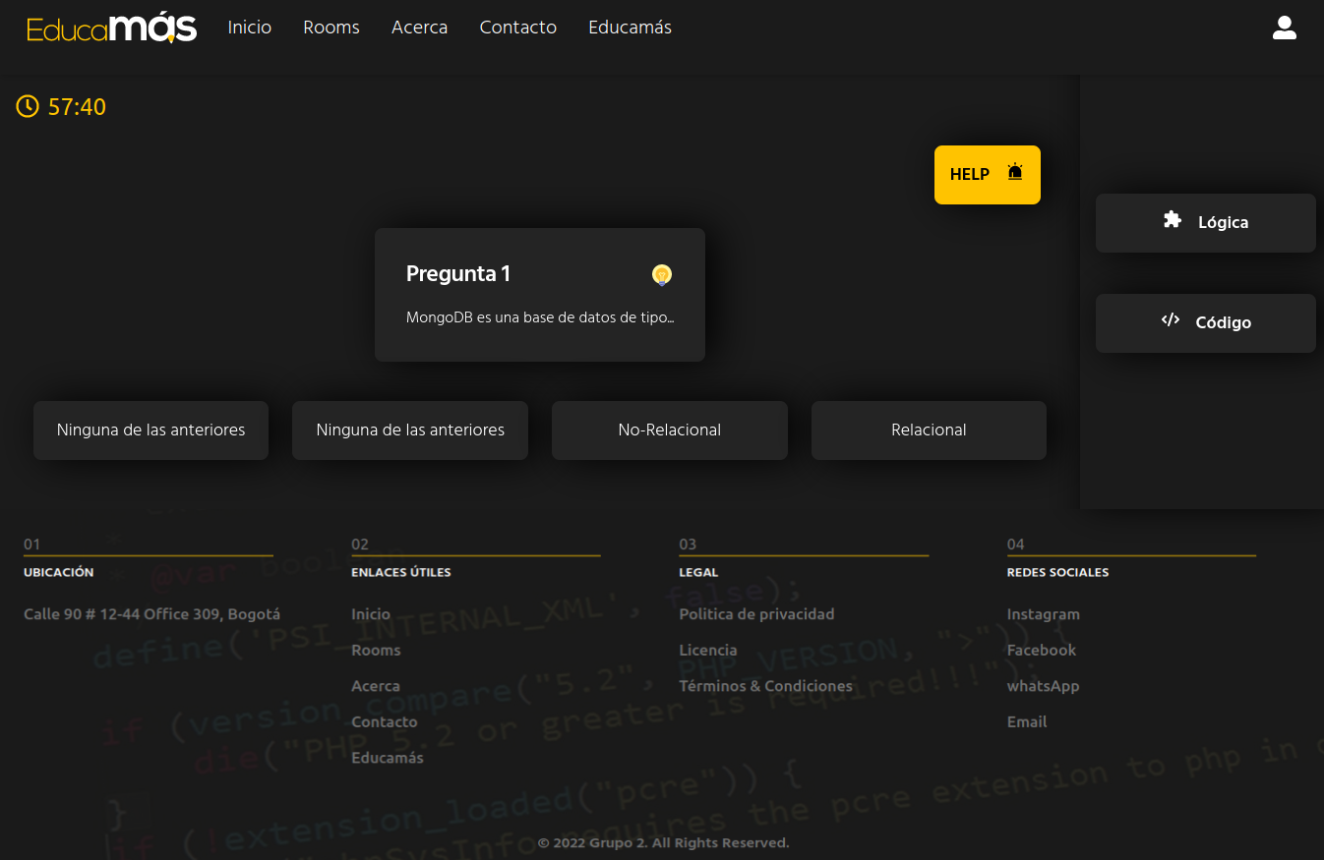This screenshot has height=860, width=1324.
Task: Choose the Relacional answer option
Action: 929,430
